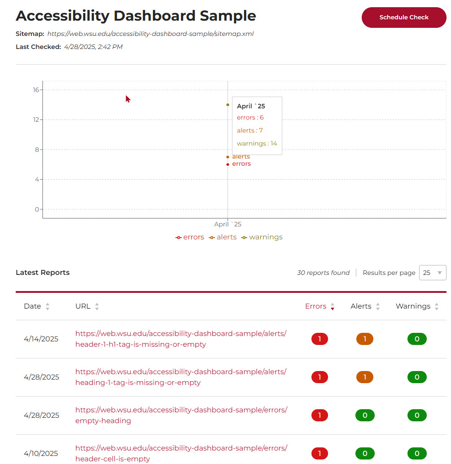This screenshot has width=451, height=464.
Task: Open the header-cell-is-empty report link
Action: click(180, 453)
